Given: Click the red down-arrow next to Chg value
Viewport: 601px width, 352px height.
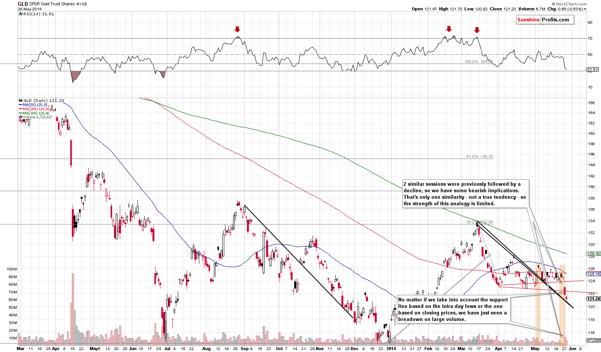Looking at the screenshot, I should 585,9.
